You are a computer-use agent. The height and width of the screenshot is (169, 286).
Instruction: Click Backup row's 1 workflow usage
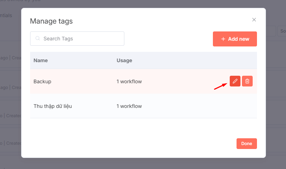pos(129,81)
